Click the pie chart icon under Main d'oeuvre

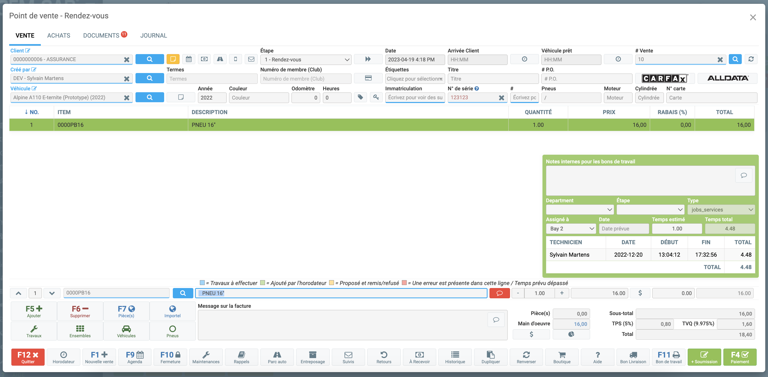pos(571,334)
